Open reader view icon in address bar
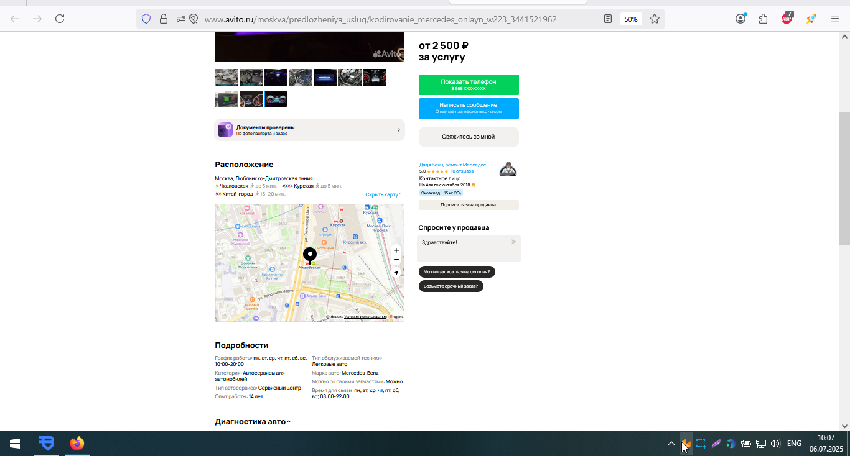850x456 pixels. (x=608, y=19)
